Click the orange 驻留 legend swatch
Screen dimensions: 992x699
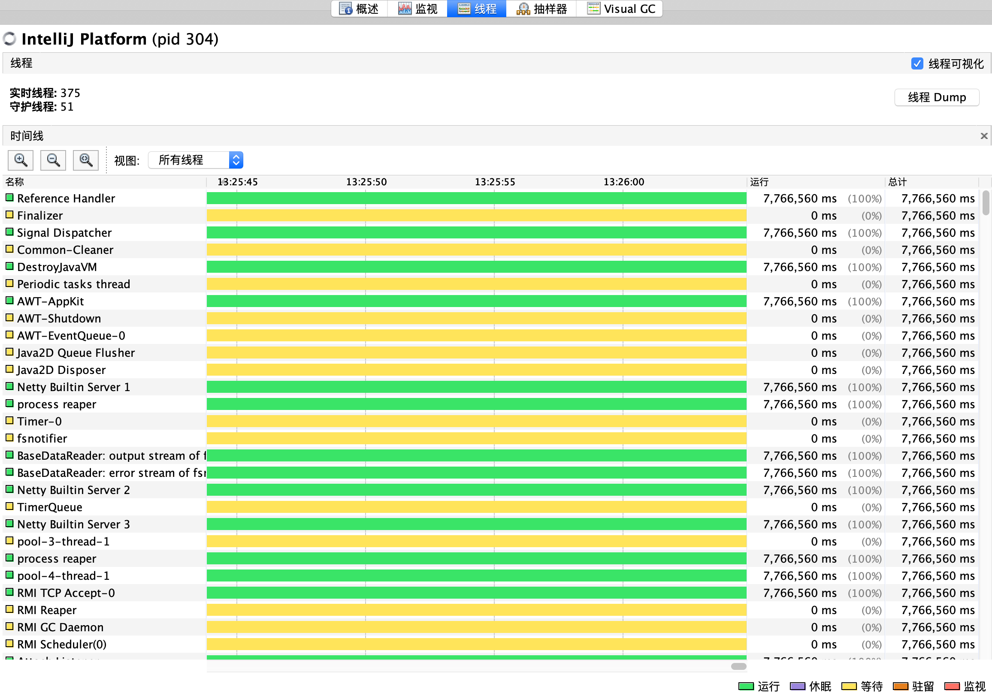coord(901,687)
